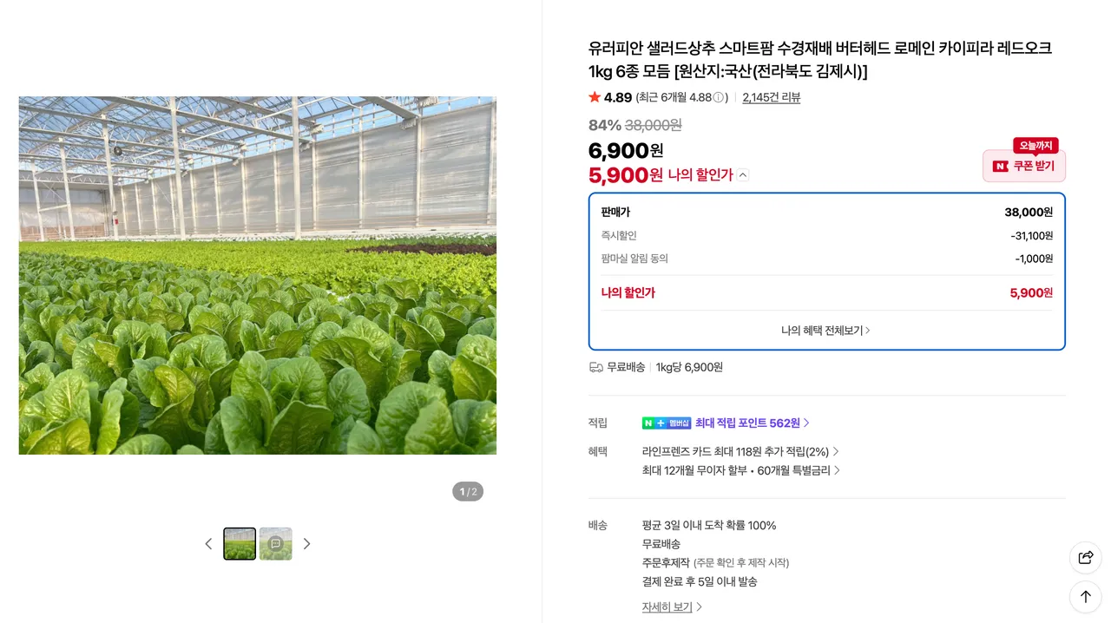Click the 1/2 image counter badge

pyautogui.click(x=468, y=492)
